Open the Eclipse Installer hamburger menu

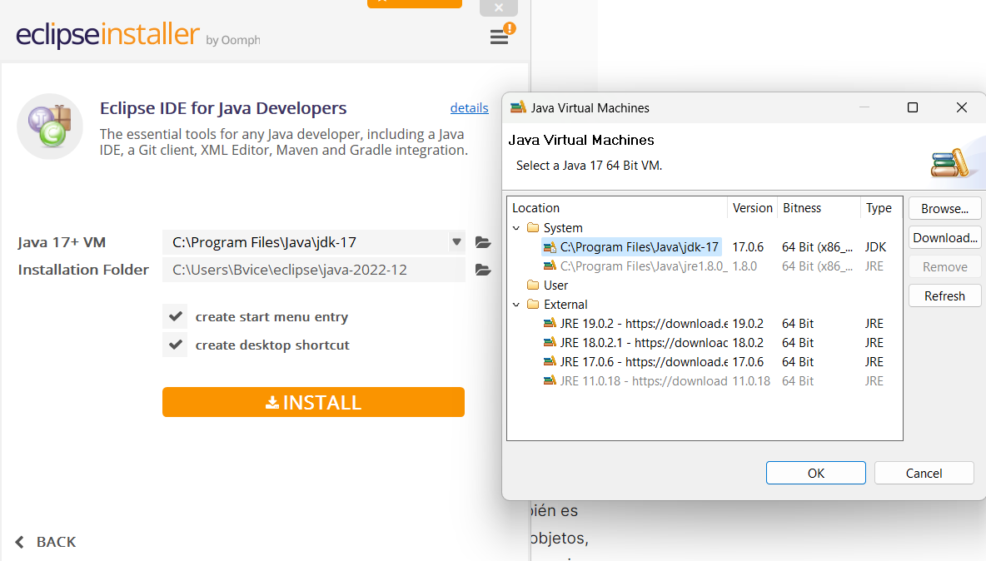[x=500, y=37]
